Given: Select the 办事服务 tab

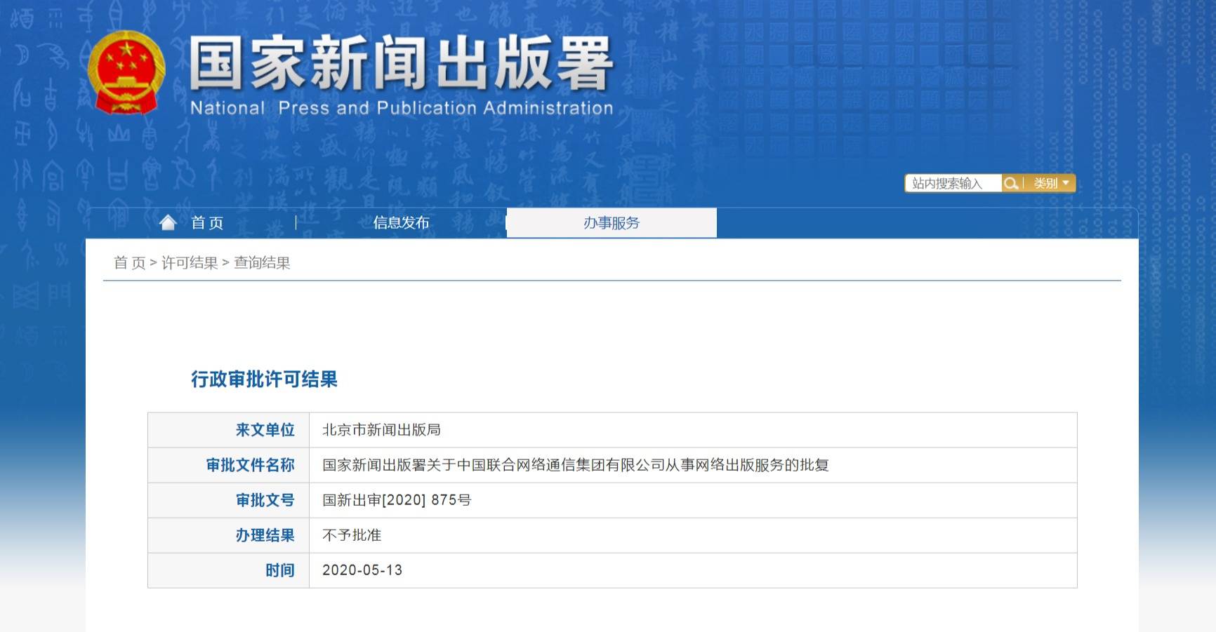Looking at the screenshot, I should tap(611, 223).
